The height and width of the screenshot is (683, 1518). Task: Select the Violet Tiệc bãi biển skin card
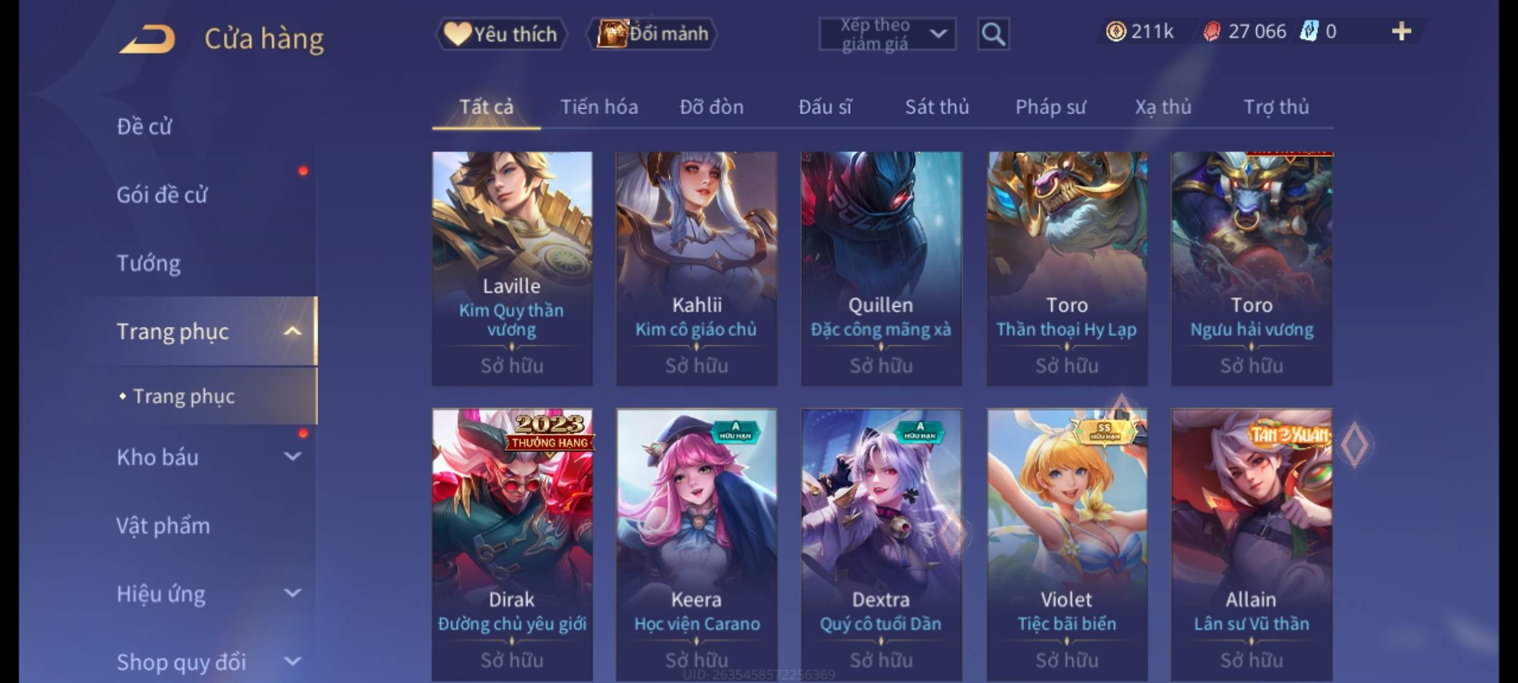pyautogui.click(x=1067, y=545)
